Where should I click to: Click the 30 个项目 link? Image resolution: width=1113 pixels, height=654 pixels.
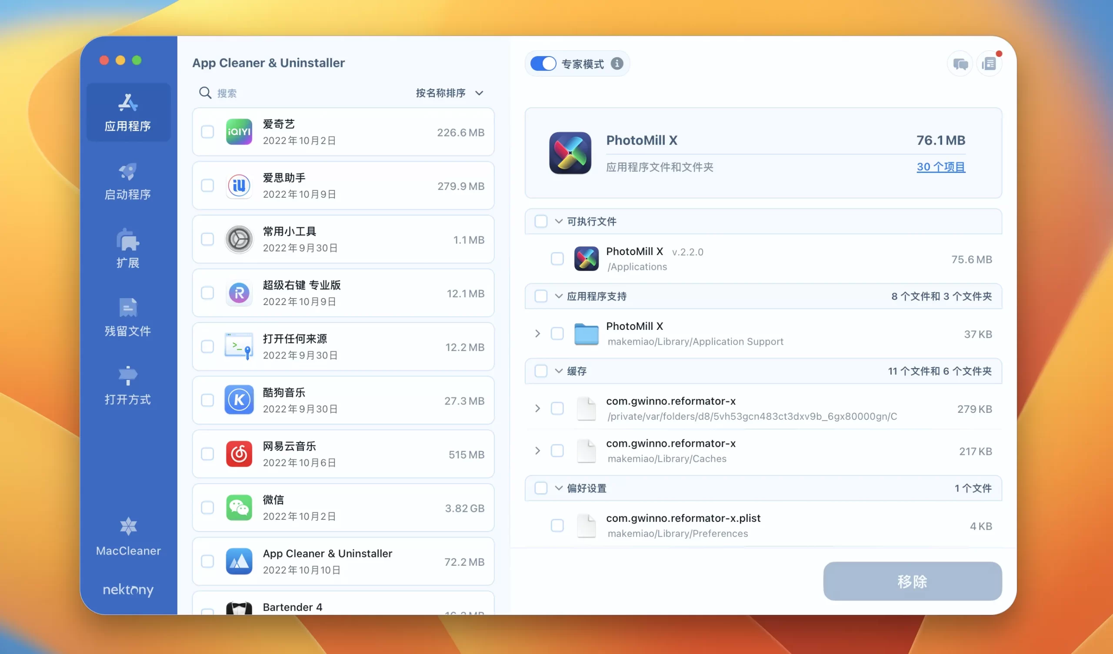(941, 167)
